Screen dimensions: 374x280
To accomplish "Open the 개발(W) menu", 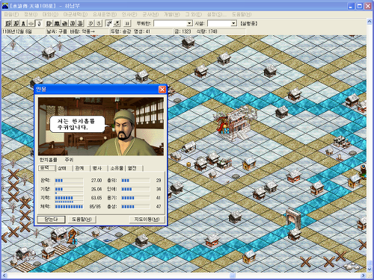I will 171,14.
